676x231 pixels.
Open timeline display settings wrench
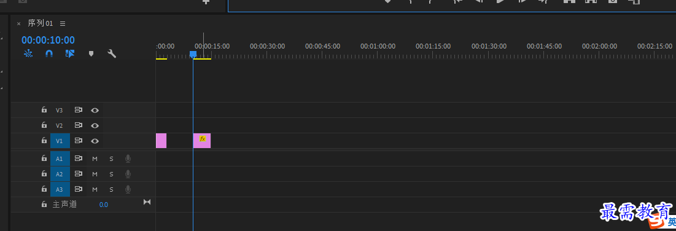click(x=112, y=53)
